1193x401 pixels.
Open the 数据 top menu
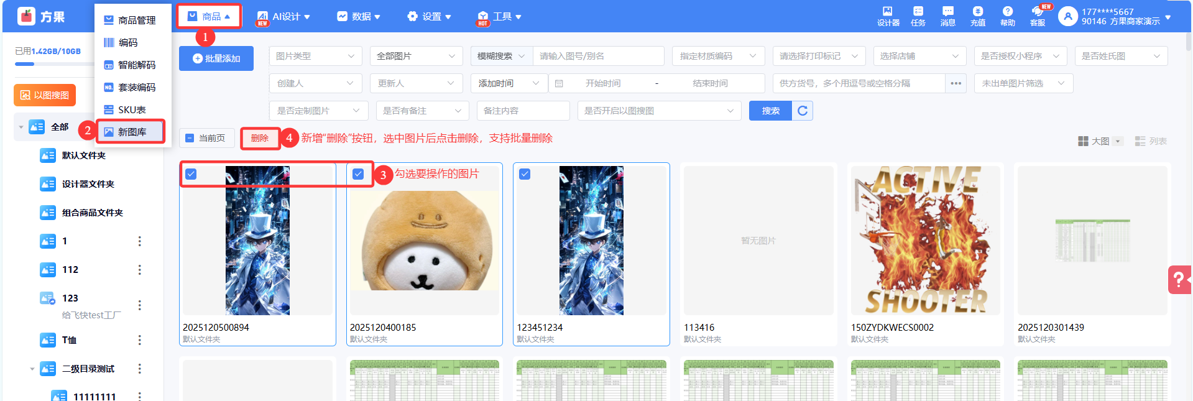click(359, 17)
